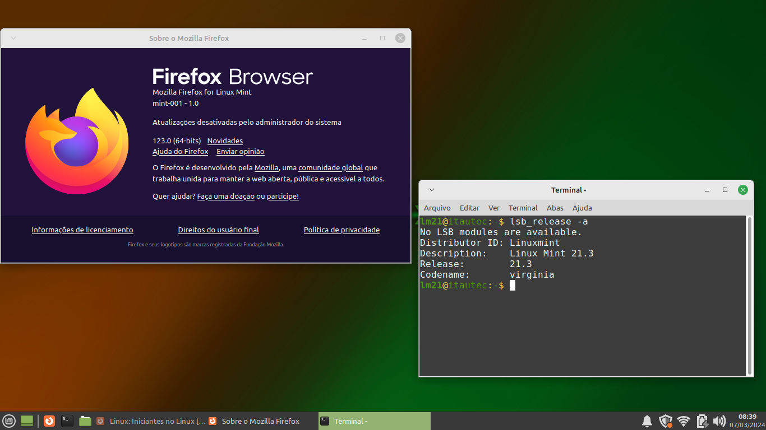Screen dimensions: 766x430
Task: Close the Sobre o Mozilla Firefox dialog
Action: click(x=400, y=38)
